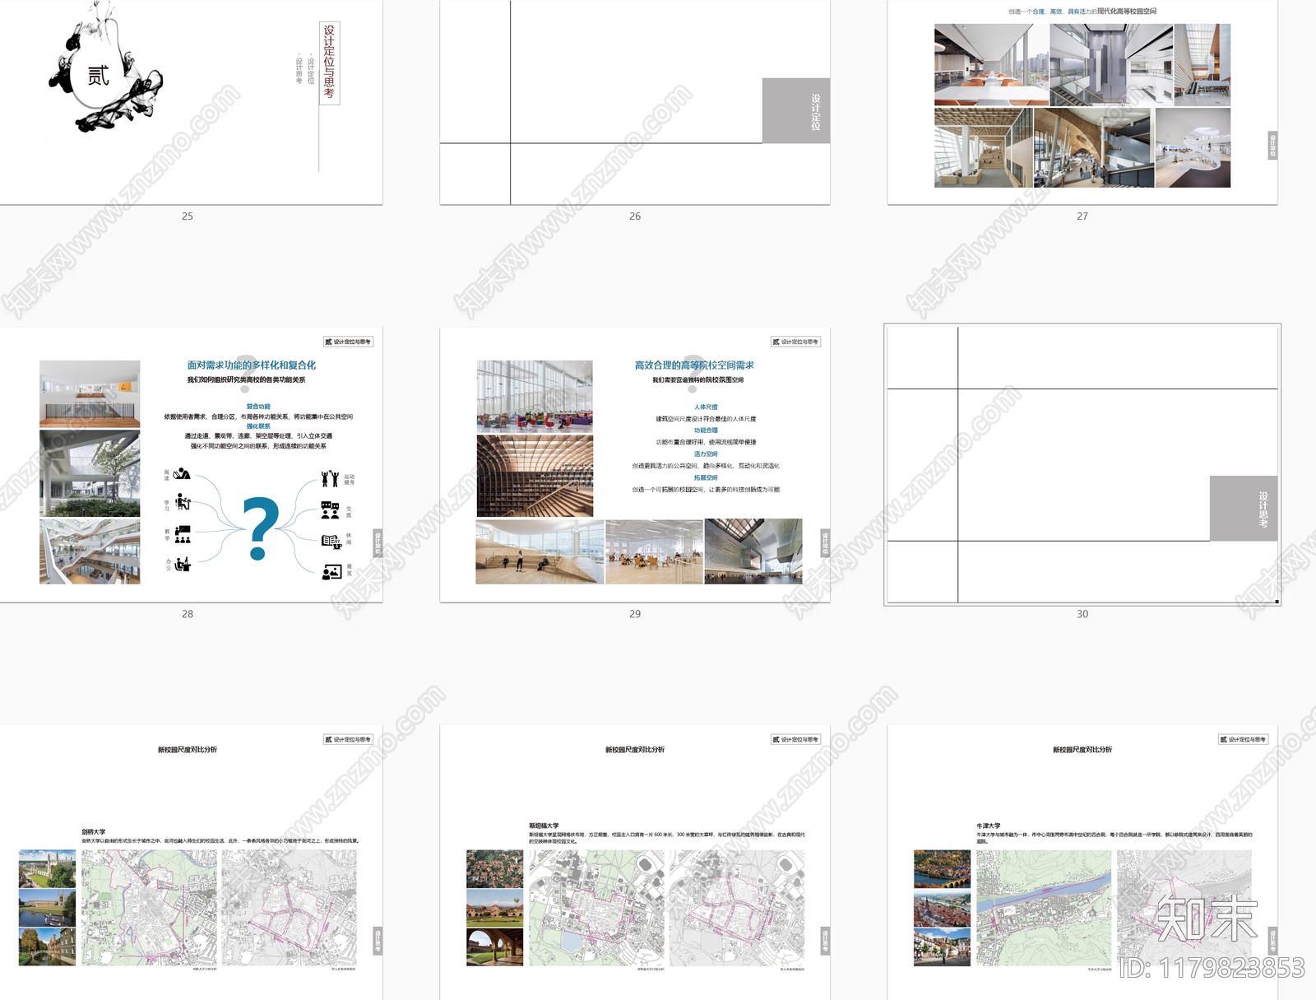Click the courtyard with trees photo on page 28
1316x1000 pixels.
90,472
